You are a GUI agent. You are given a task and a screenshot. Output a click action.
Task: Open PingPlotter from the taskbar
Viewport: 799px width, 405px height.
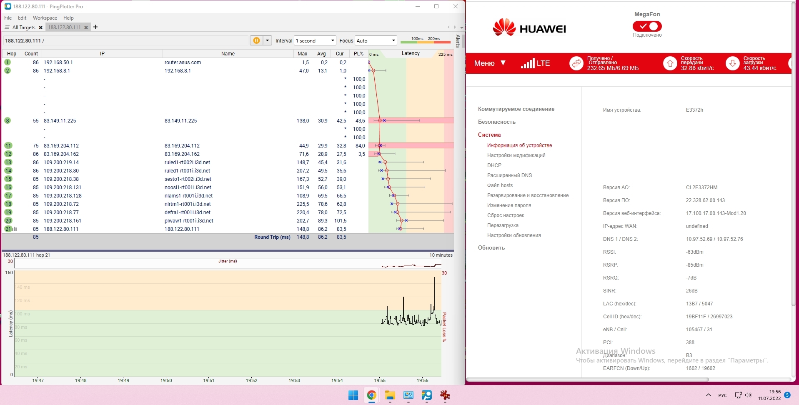(426, 395)
